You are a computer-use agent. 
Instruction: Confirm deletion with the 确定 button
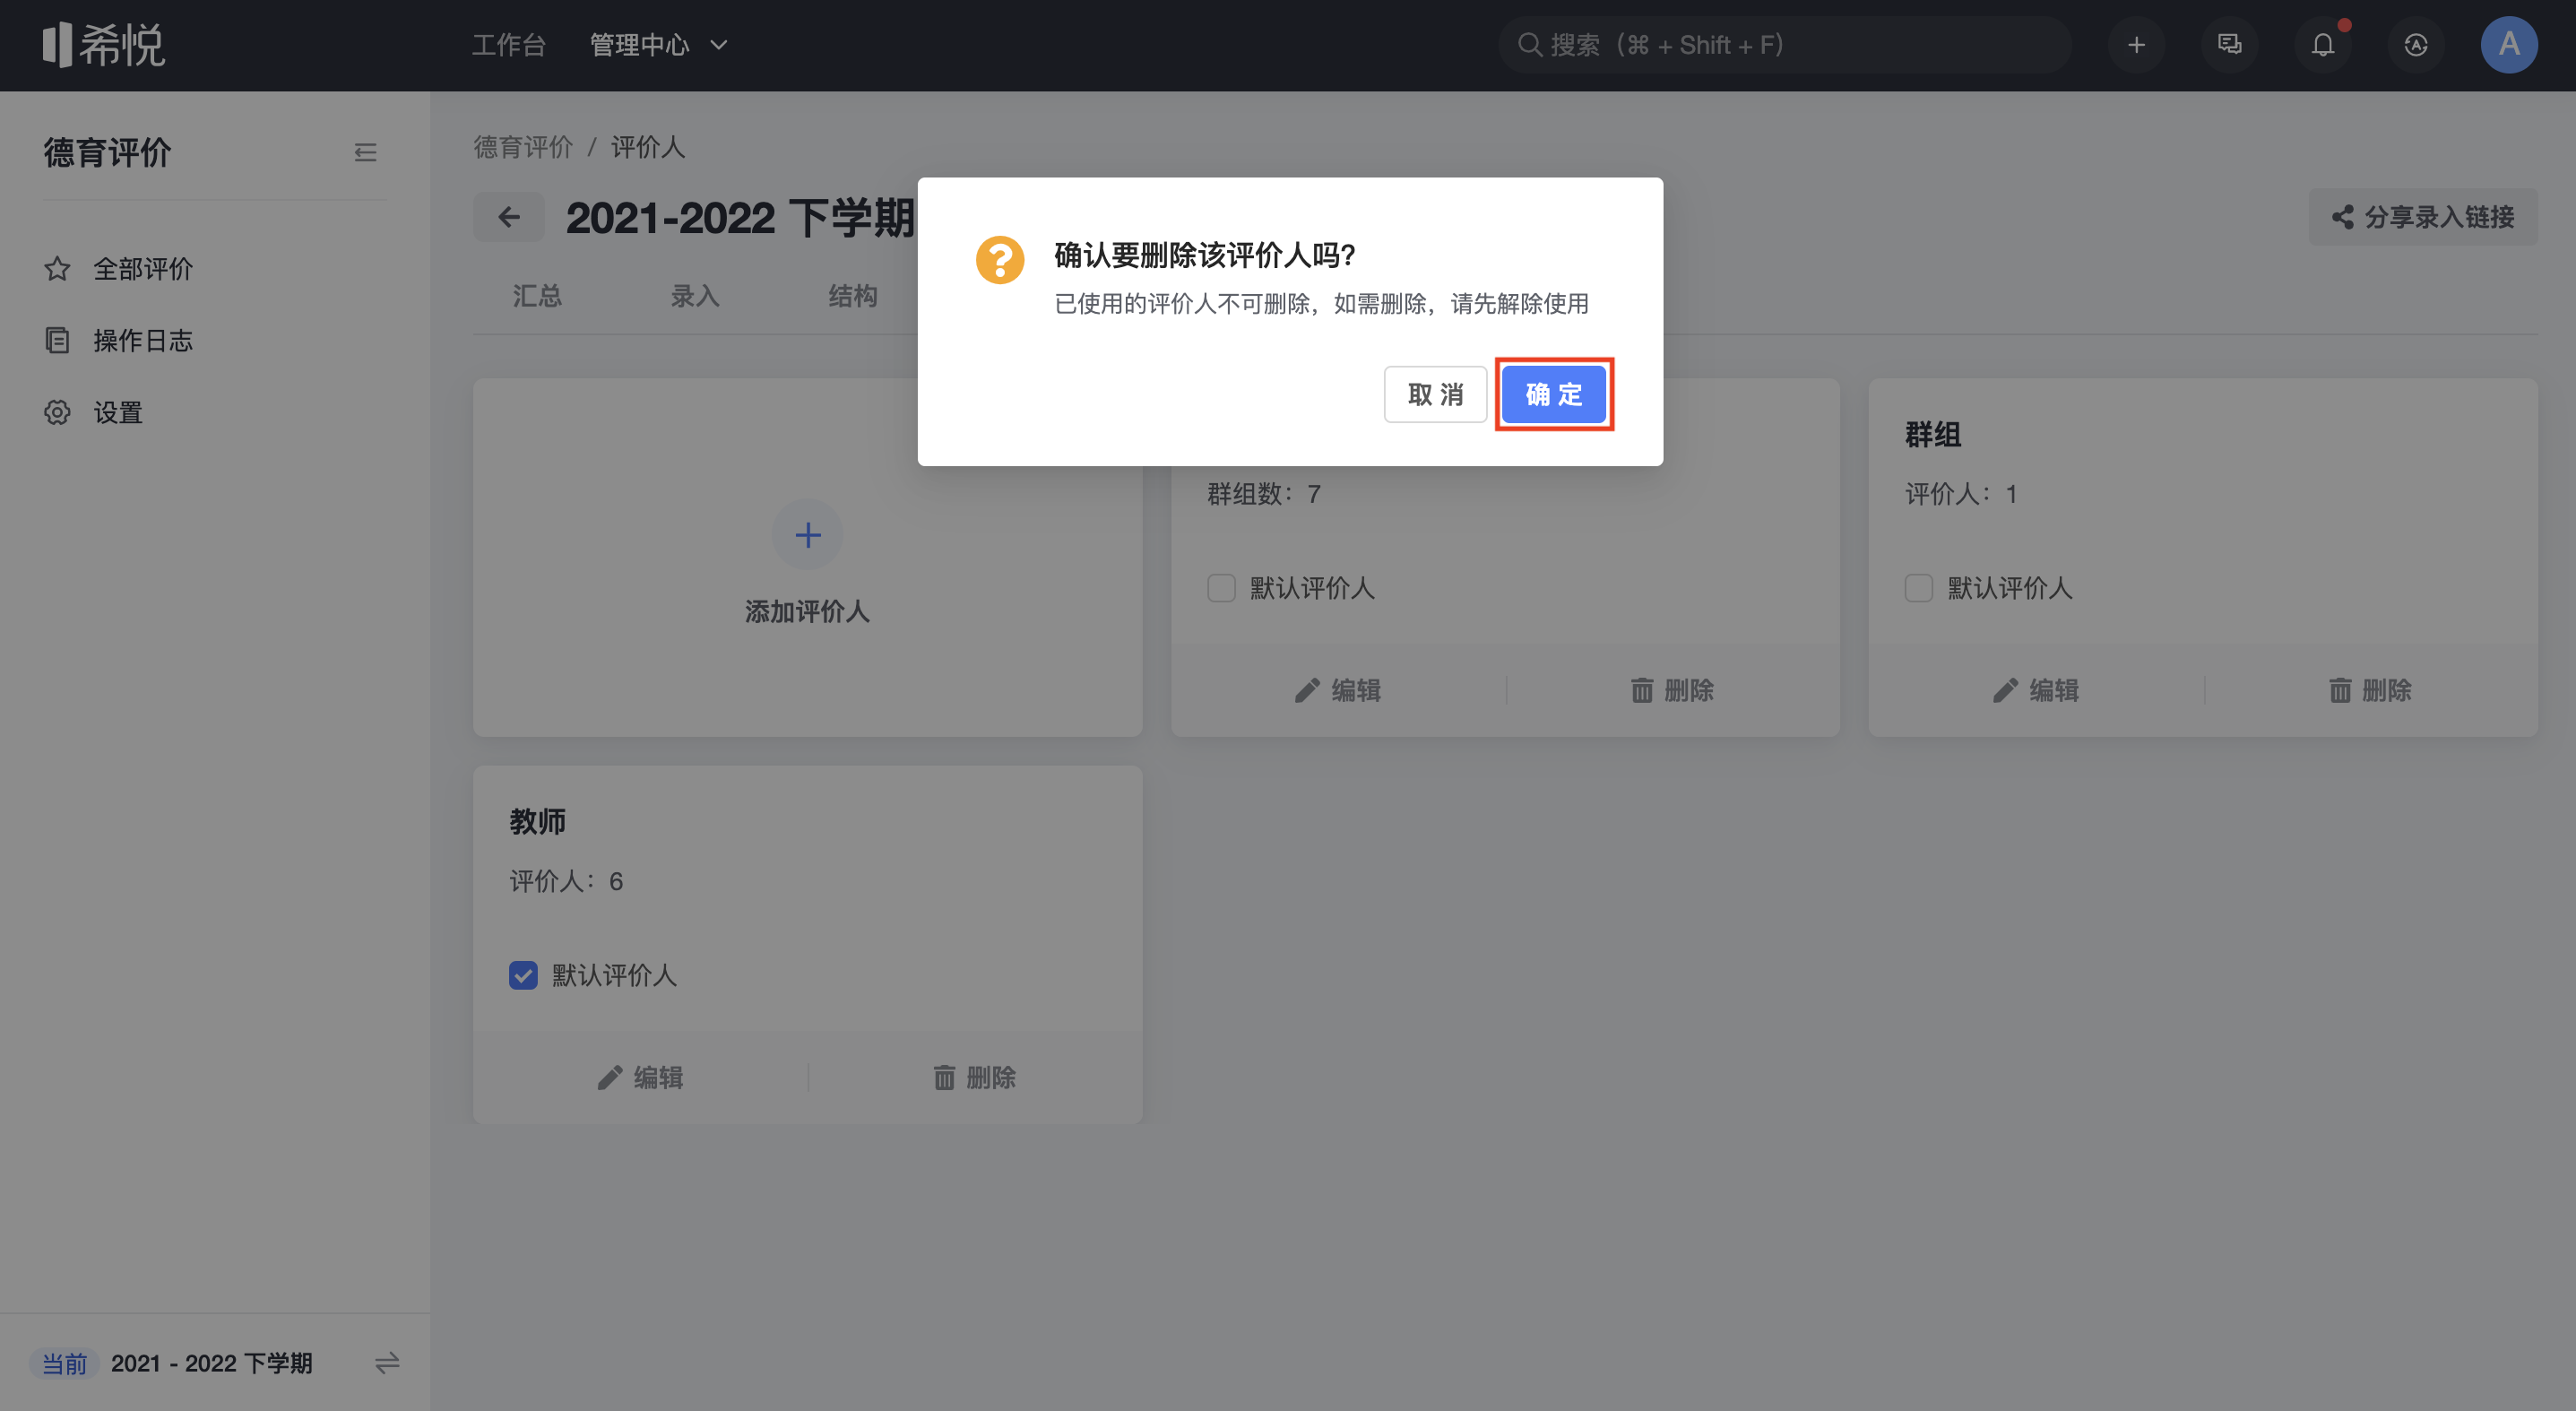click(x=1553, y=394)
